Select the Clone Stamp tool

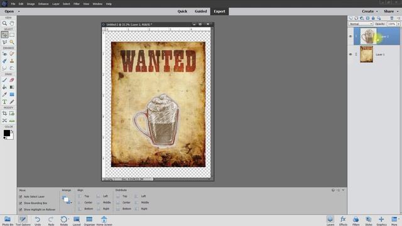click(12, 61)
